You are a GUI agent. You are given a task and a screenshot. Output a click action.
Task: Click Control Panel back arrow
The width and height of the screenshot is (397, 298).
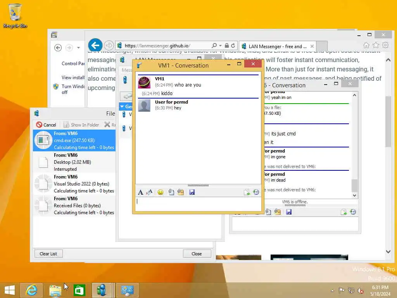click(x=58, y=48)
